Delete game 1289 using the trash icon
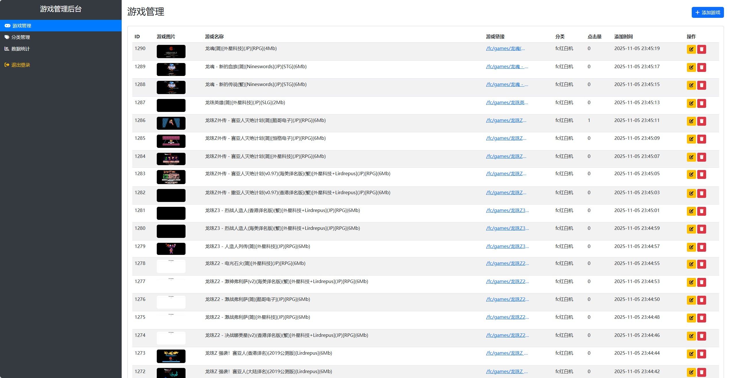Viewport: 730px width, 378px height. click(702, 67)
